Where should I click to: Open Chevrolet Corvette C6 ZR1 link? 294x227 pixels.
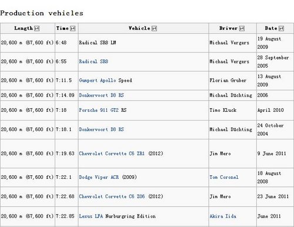coord(112,153)
